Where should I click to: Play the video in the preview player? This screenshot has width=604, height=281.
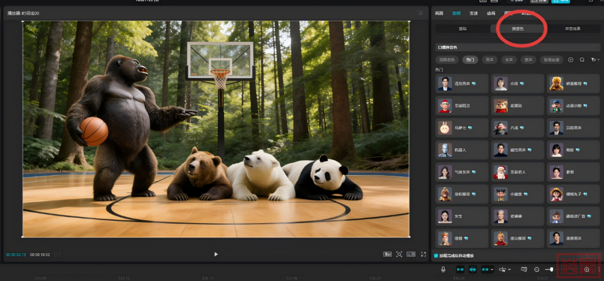click(216, 254)
